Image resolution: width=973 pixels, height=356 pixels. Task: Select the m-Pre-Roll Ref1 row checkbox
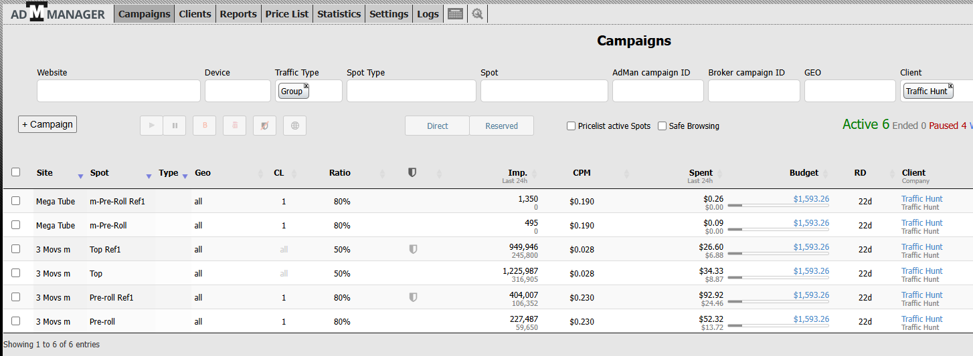point(16,200)
